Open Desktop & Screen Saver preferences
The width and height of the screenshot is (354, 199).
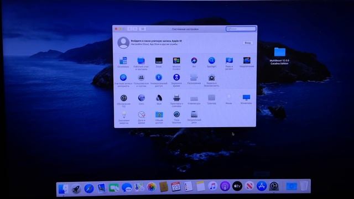pyautogui.click(x=141, y=61)
